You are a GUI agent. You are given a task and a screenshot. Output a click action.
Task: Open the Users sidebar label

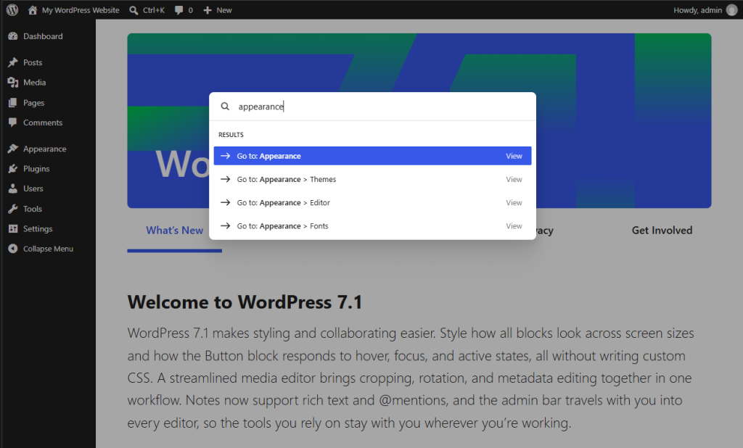point(33,188)
